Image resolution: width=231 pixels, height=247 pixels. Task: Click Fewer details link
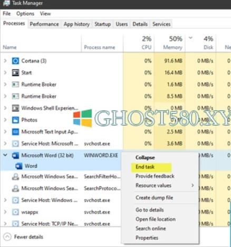28,237
